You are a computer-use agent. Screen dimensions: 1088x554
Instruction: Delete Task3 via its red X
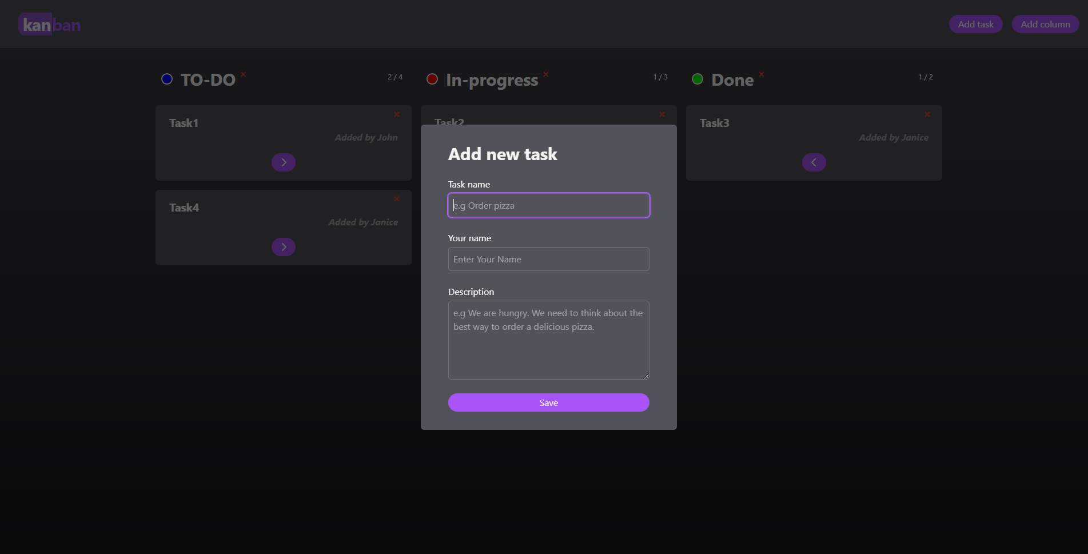coord(927,114)
